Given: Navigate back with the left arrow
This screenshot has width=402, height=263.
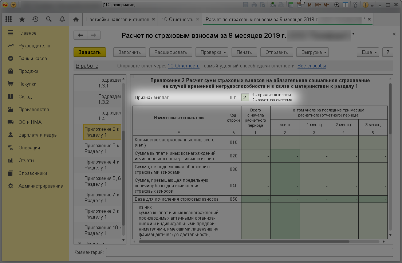Looking at the screenshot, I should pyautogui.click(x=80, y=35).
